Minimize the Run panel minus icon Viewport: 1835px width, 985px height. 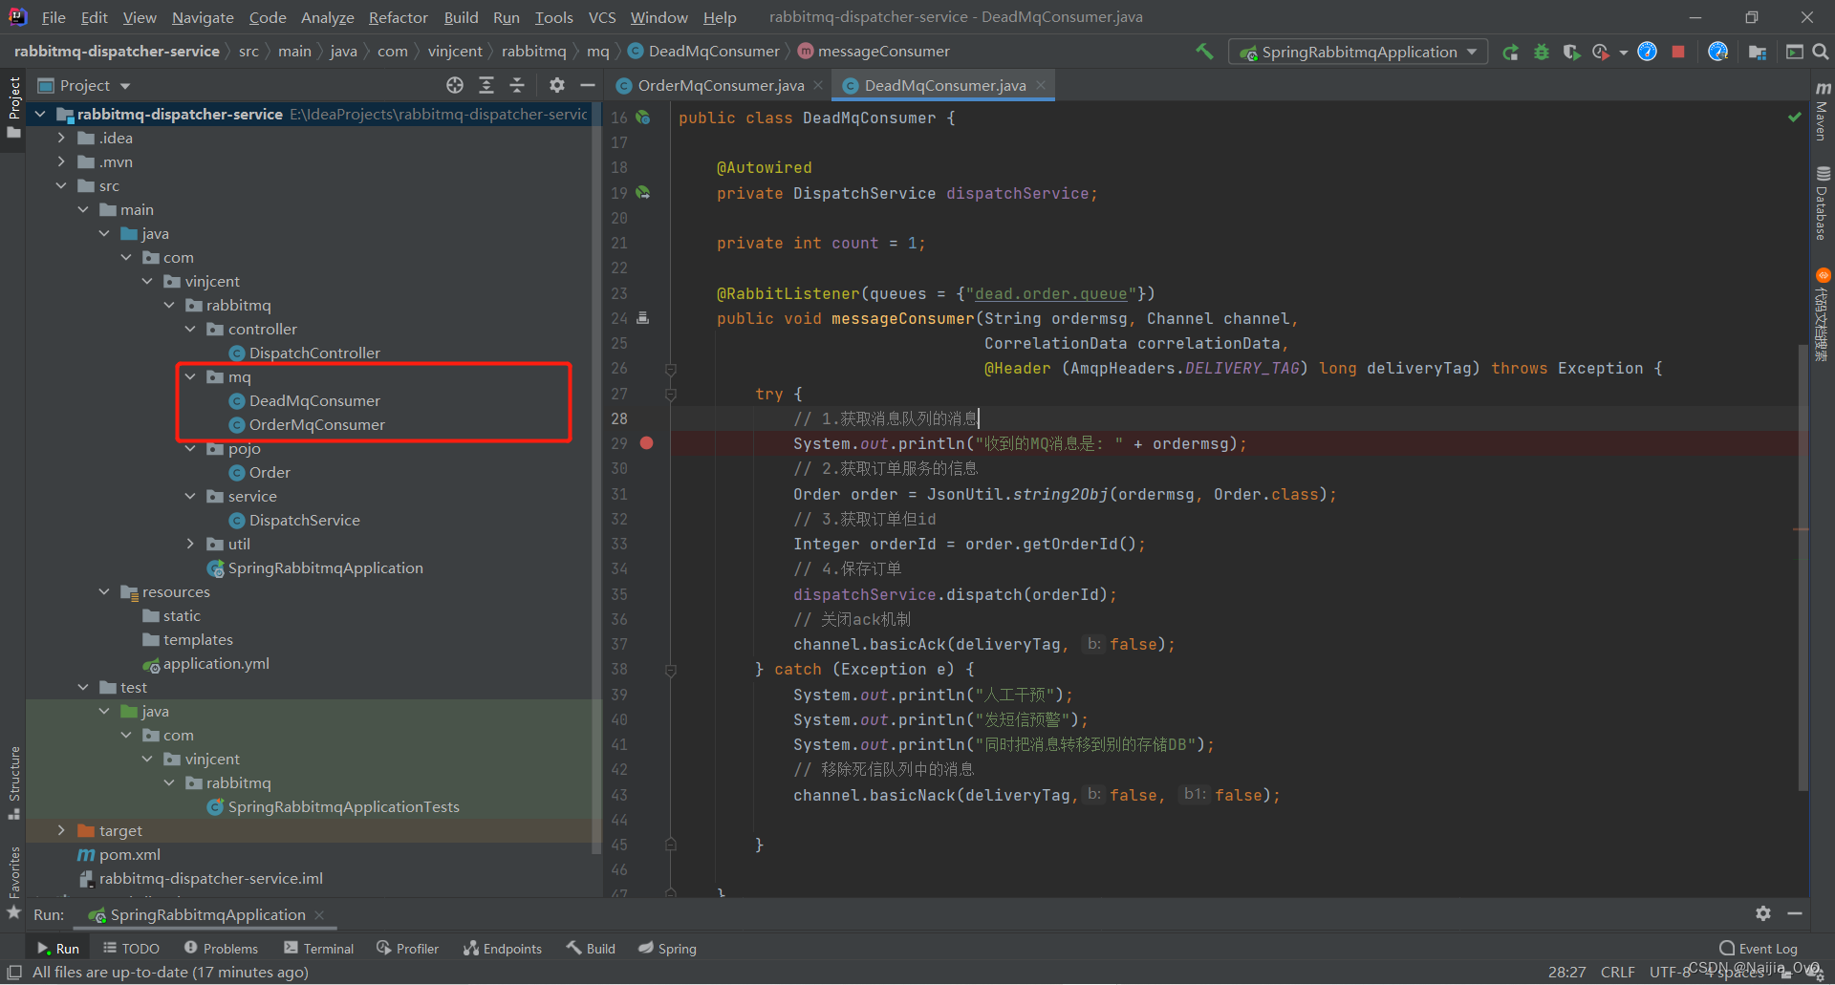tap(1795, 913)
